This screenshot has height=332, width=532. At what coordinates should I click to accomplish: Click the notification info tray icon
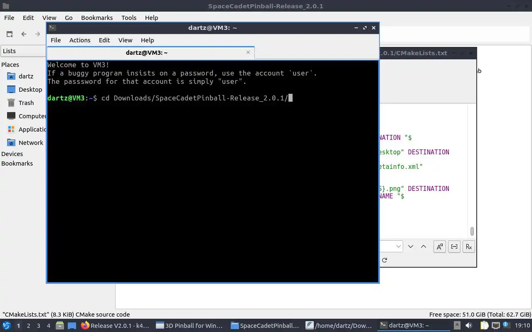507,325
